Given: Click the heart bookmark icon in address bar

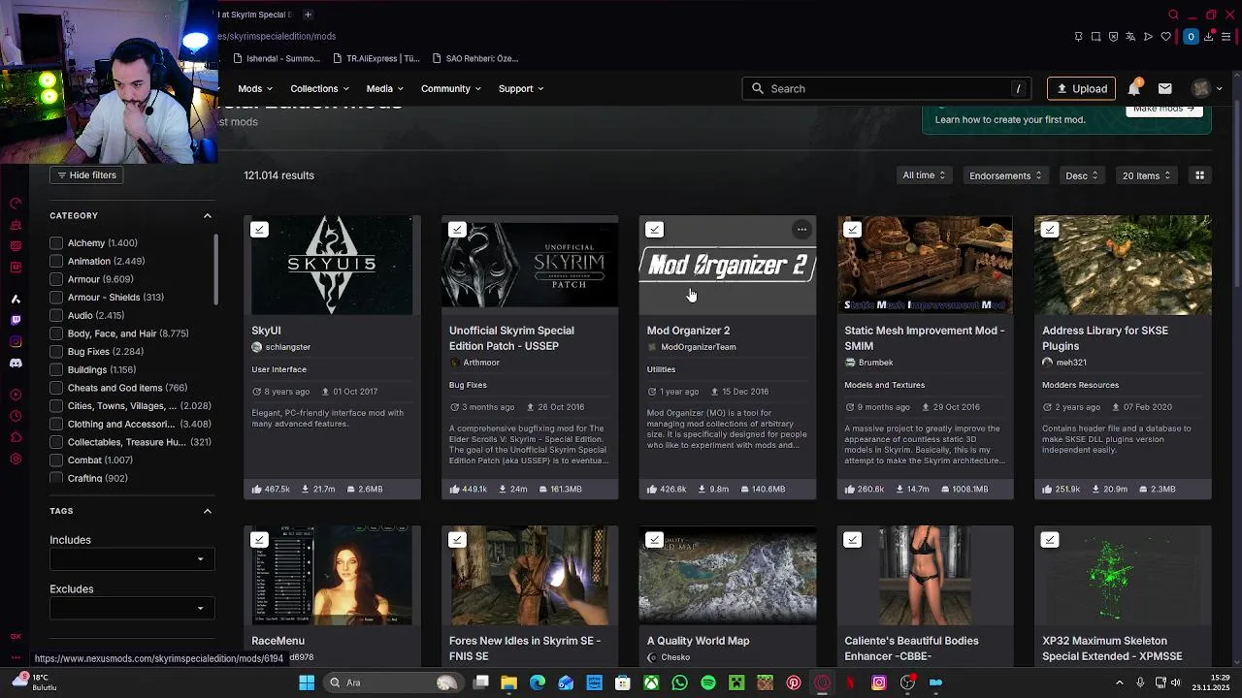Looking at the screenshot, I should tap(1166, 37).
